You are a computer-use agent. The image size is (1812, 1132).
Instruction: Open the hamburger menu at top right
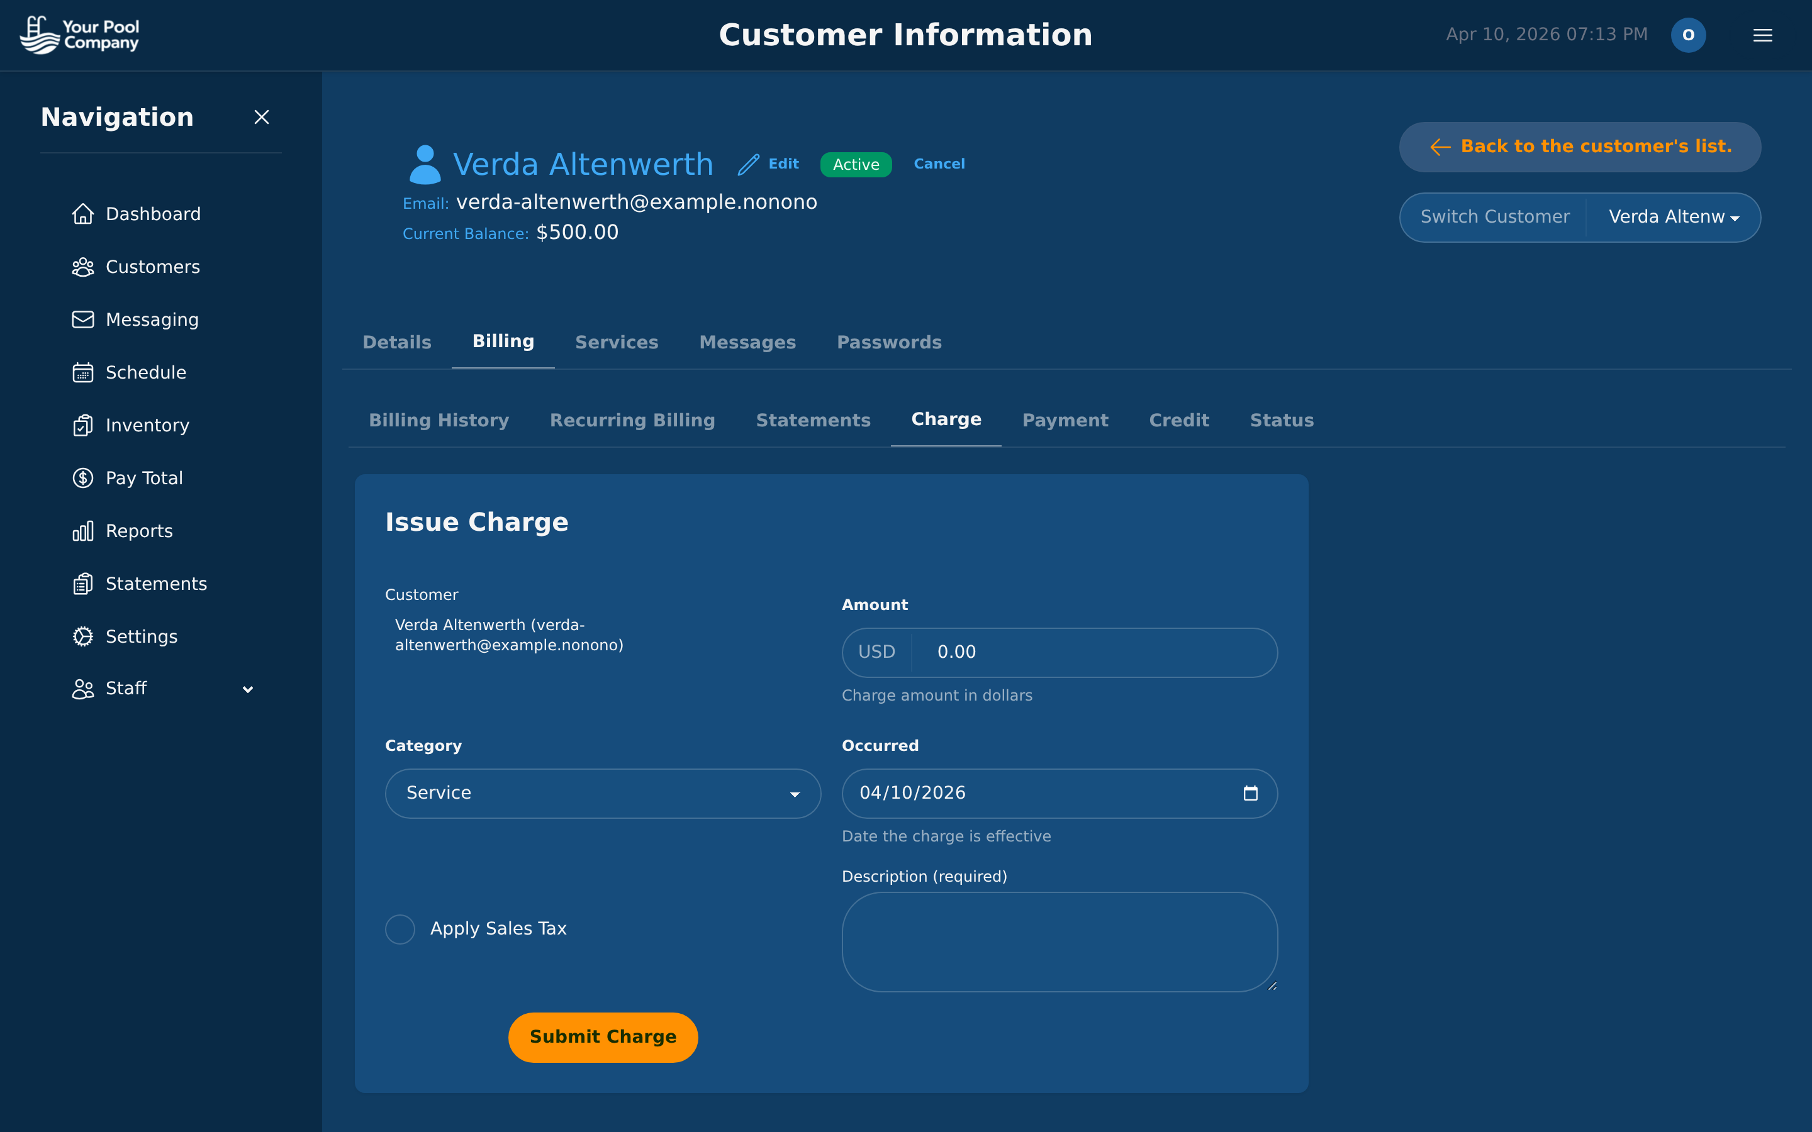pyautogui.click(x=1762, y=35)
